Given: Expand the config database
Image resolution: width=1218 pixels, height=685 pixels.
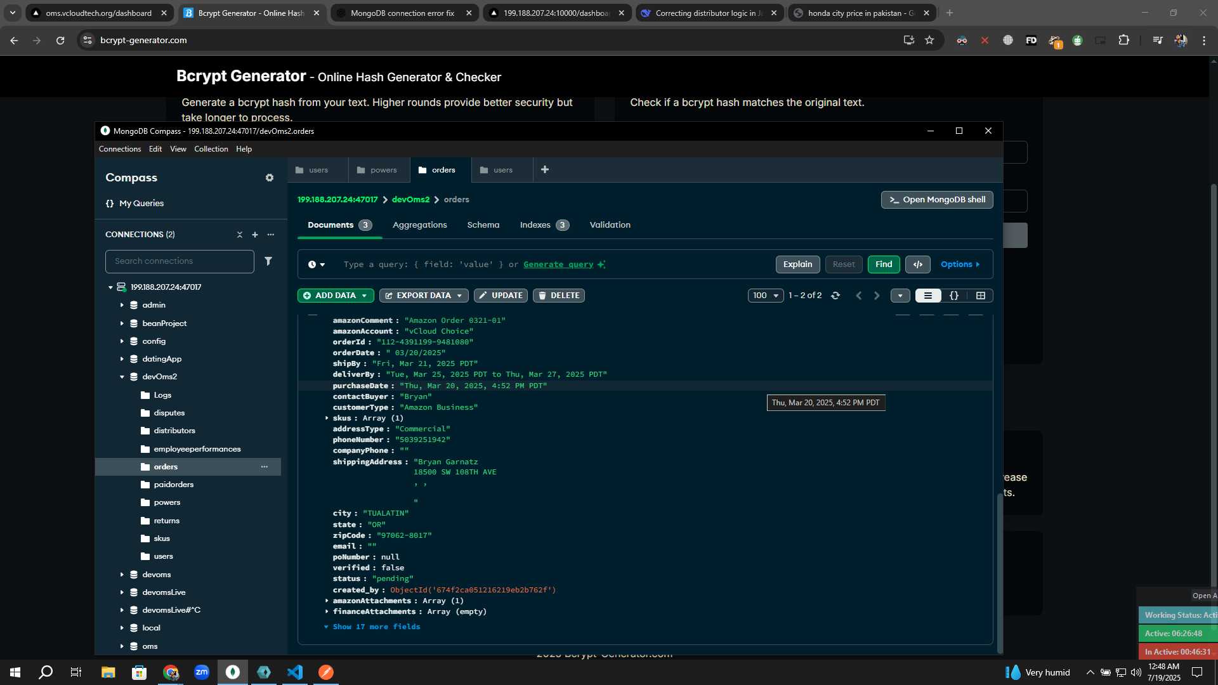Looking at the screenshot, I should 122,341.
